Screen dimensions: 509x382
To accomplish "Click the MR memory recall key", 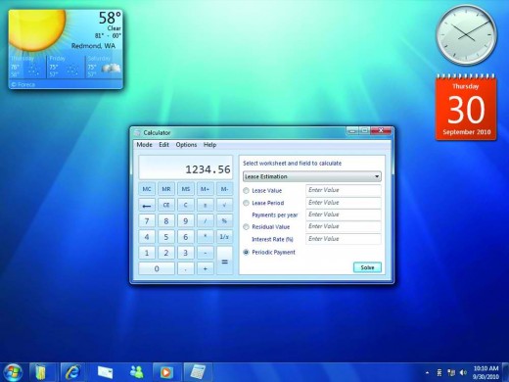I will [x=166, y=189].
